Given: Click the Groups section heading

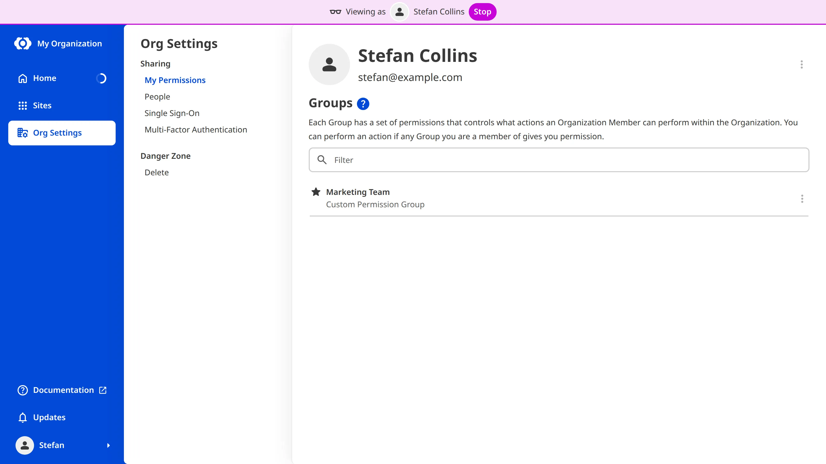Looking at the screenshot, I should 330,103.
